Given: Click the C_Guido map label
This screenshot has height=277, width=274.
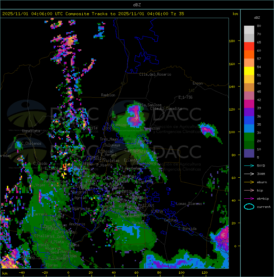Looking at the screenshot, I should 40,164.
